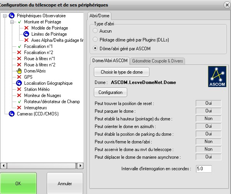Select Pilotage dôme géré par Plugins option
The width and height of the screenshot is (231, 194).
[95, 39]
